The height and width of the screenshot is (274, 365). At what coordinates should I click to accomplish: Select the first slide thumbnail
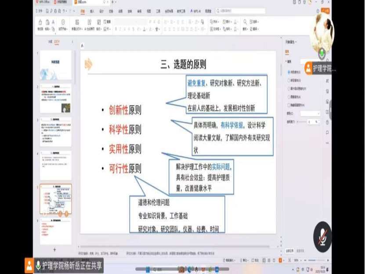[55, 65]
